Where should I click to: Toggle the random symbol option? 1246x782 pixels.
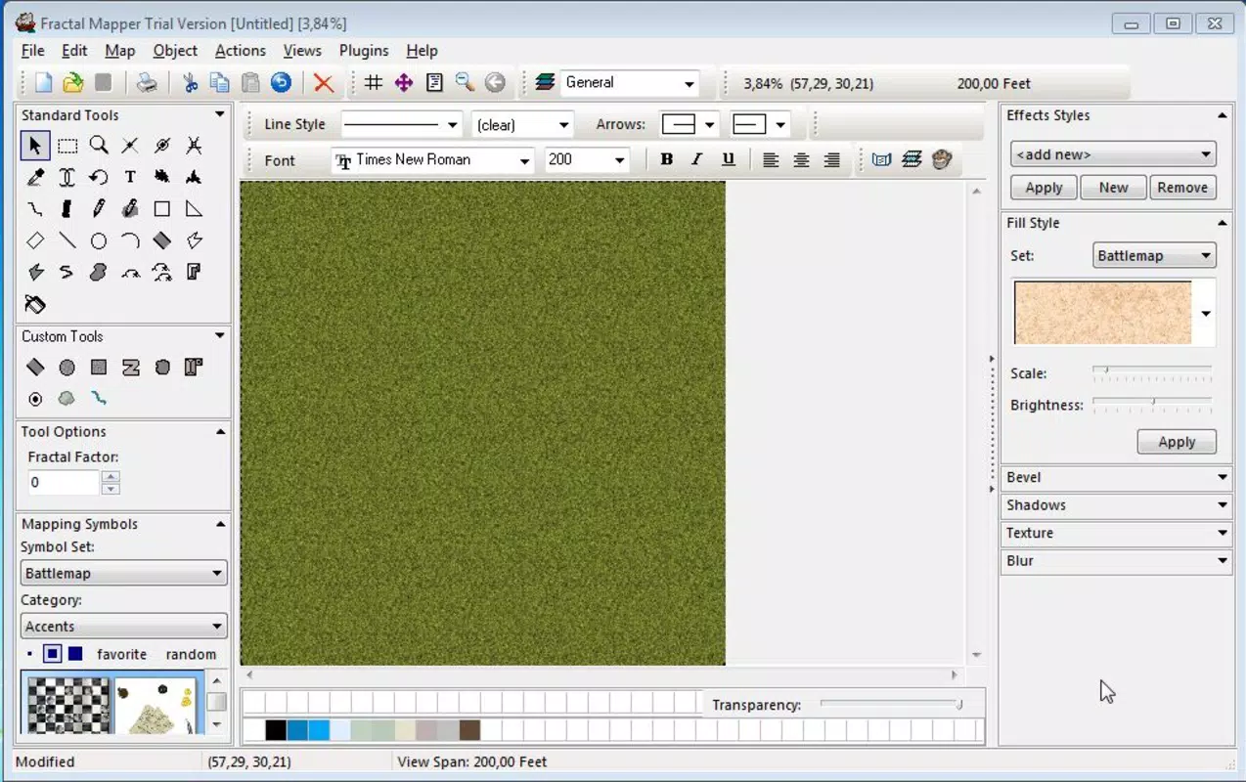click(191, 654)
